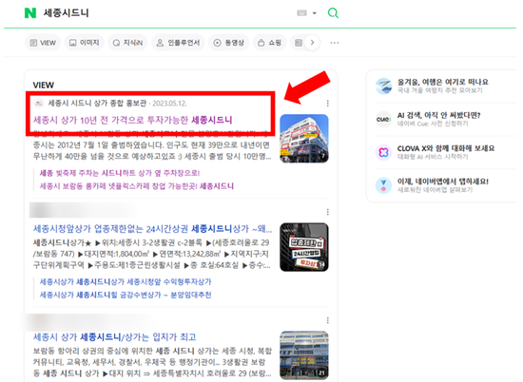This screenshot has width=523, height=382.
Task: Open first result's building thumbnail
Action: (304, 139)
